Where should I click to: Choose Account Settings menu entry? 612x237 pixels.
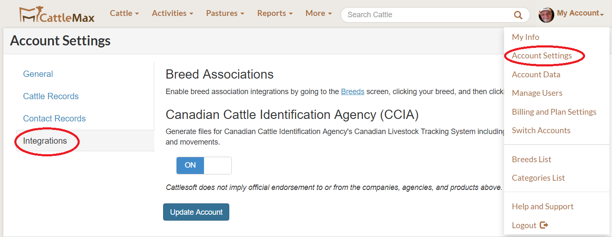click(x=542, y=55)
